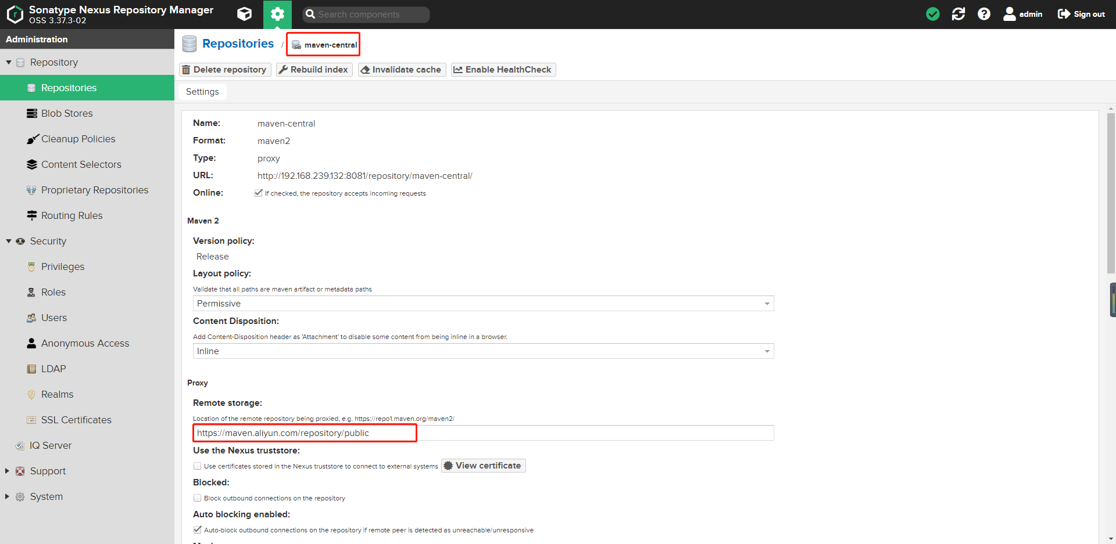Viewport: 1116px width, 544px height.
Task: Open the Browse cube icon in header
Action: pos(245,14)
